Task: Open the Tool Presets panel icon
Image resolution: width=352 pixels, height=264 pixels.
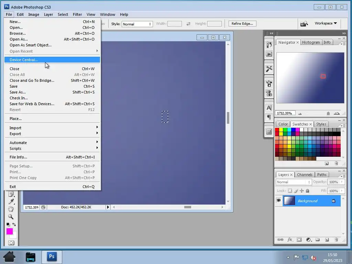Action: click(x=269, y=69)
